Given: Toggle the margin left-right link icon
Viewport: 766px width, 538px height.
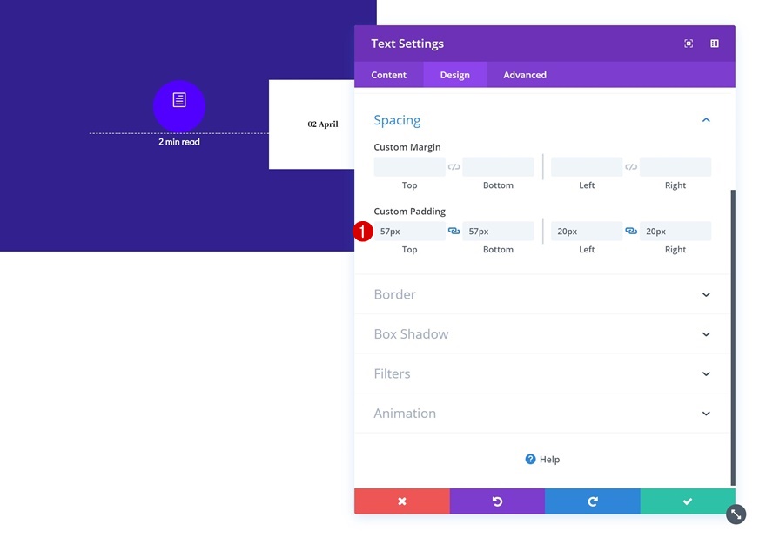Looking at the screenshot, I should pos(631,166).
